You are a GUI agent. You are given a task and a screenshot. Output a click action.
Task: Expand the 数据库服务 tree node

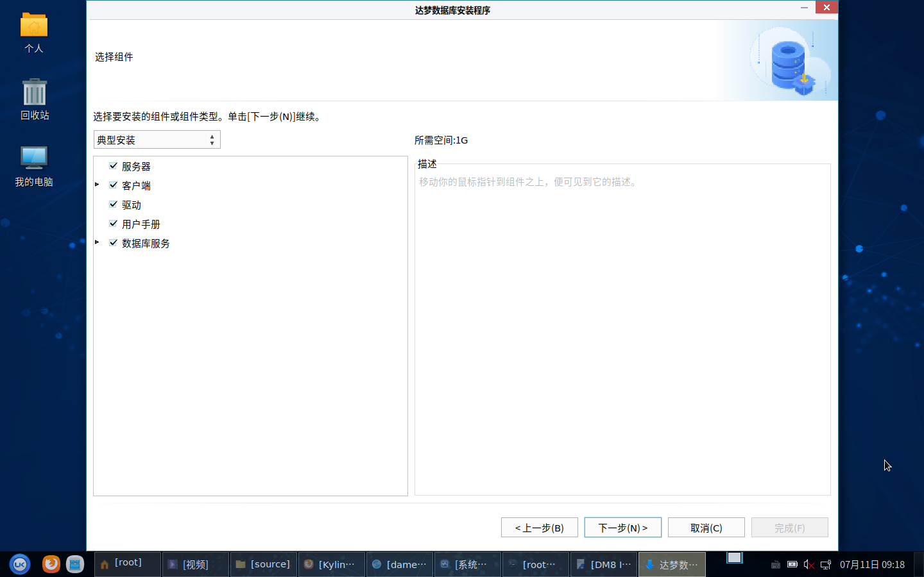tap(97, 242)
